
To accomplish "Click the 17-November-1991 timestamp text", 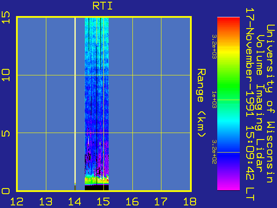I will [x=250, y=104].
